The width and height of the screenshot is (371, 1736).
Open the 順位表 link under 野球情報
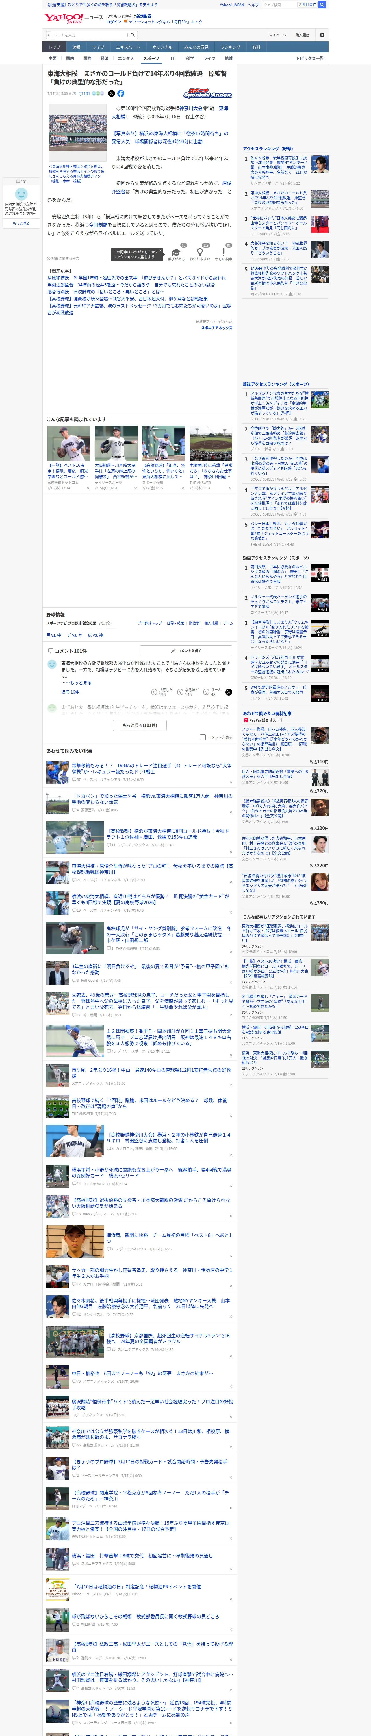194,624
